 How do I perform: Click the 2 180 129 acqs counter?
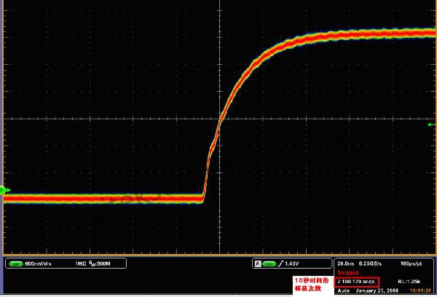tap(357, 281)
